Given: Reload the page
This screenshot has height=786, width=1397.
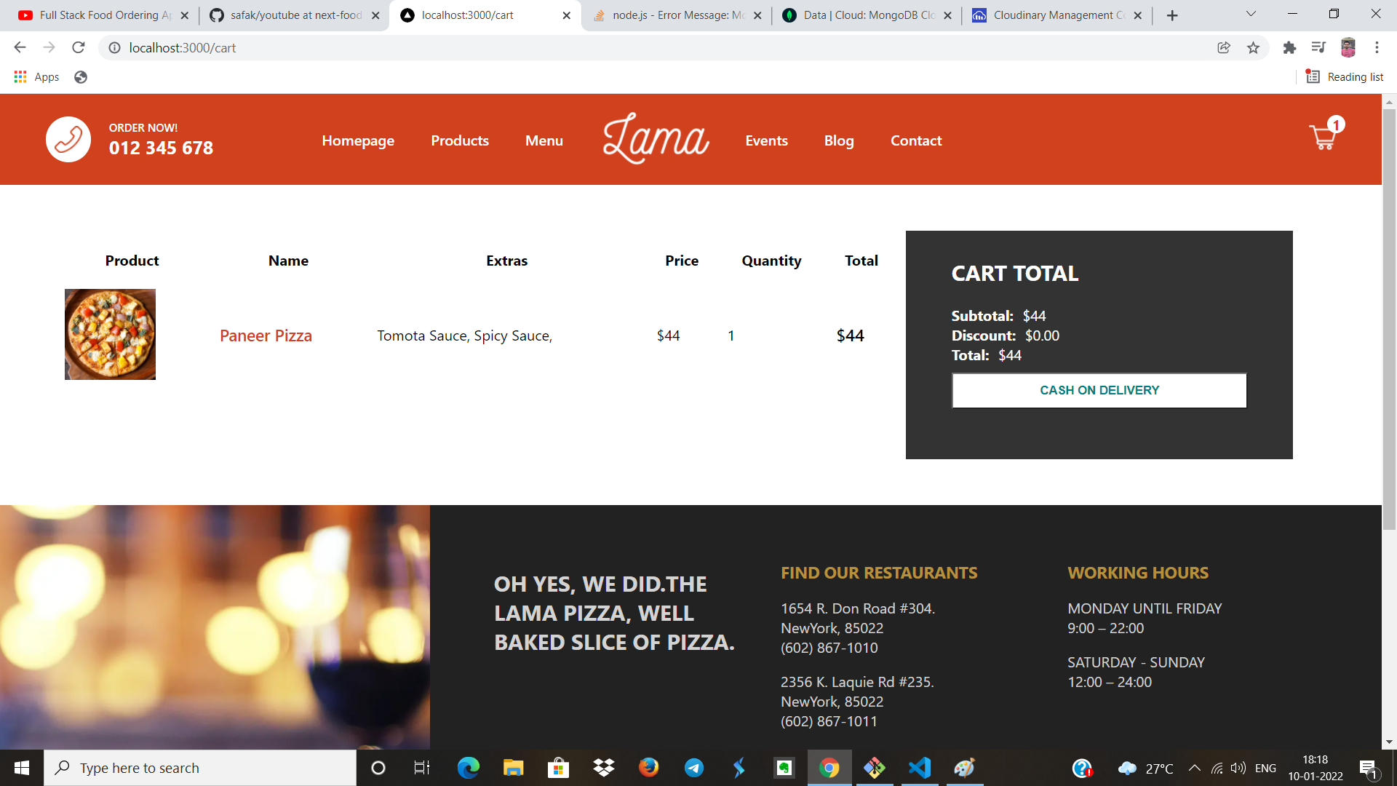Looking at the screenshot, I should [x=79, y=48].
